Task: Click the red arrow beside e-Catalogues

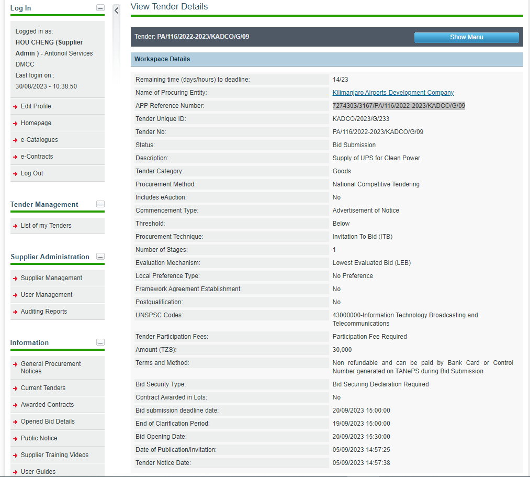Action: pos(15,140)
